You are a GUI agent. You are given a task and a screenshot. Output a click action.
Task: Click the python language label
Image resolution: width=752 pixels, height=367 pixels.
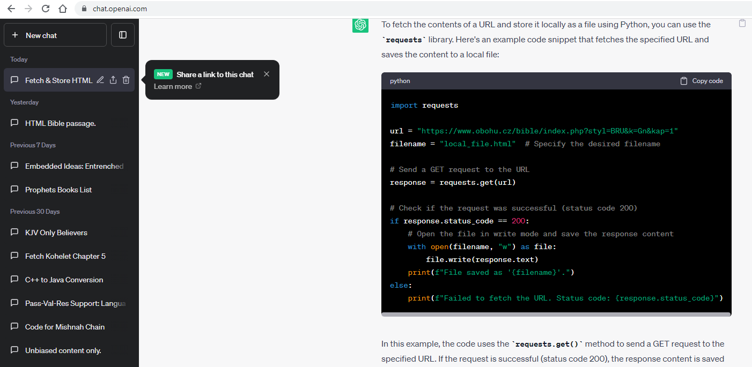click(x=400, y=81)
